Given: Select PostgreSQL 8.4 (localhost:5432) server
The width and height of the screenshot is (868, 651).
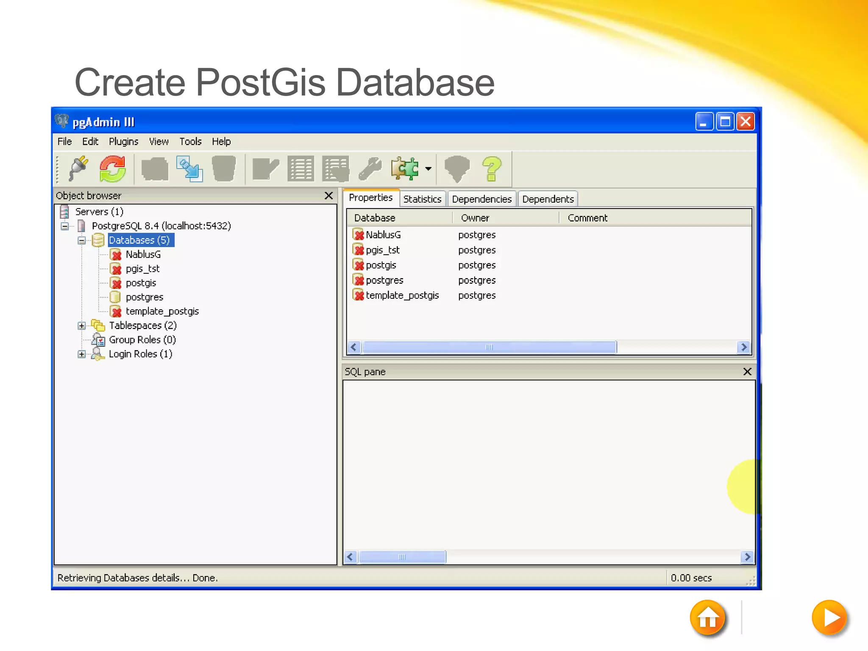Looking at the screenshot, I should [161, 226].
